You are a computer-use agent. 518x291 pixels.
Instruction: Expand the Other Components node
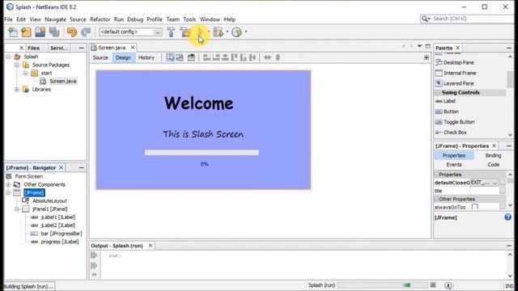(x=8, y=185)
